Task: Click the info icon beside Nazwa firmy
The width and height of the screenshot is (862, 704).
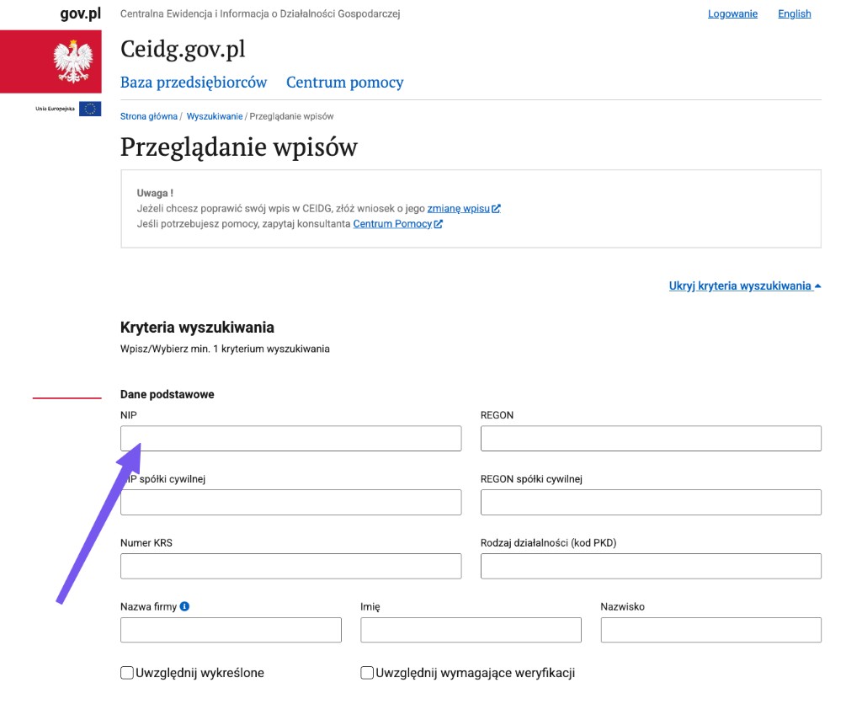Action: click(x=184, y=606)
